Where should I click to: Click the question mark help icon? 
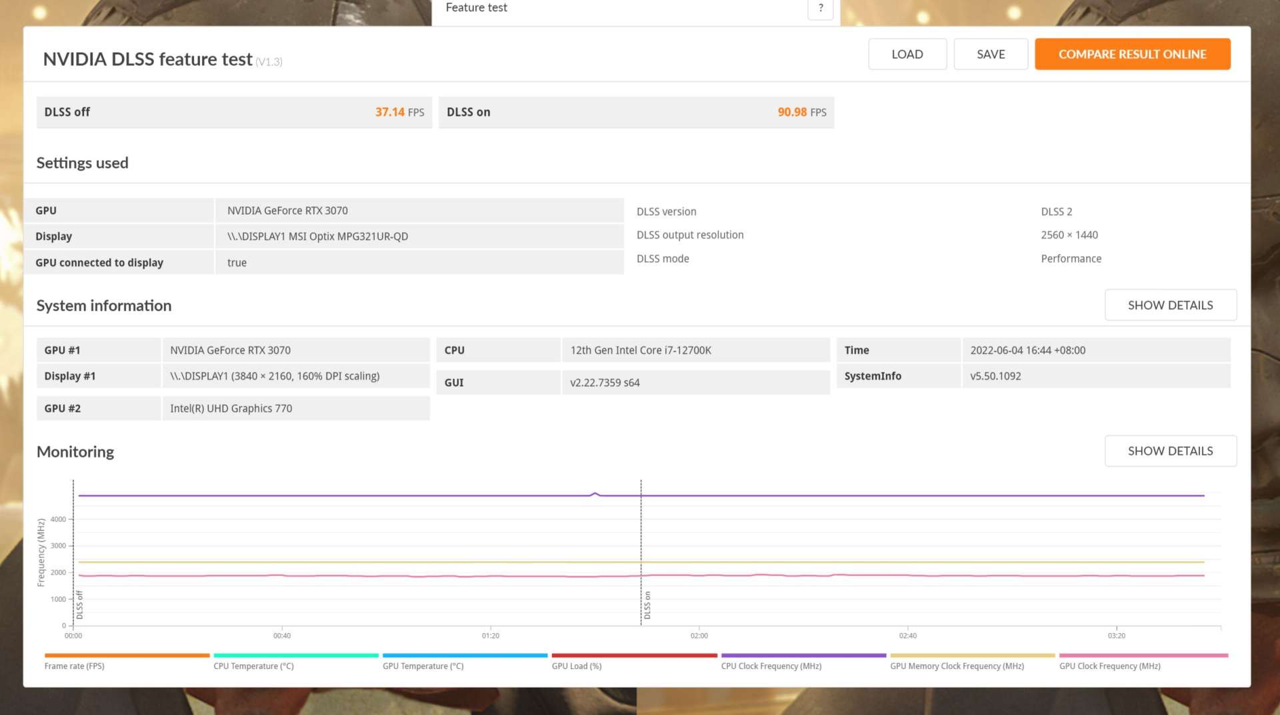tap(821, 8)
